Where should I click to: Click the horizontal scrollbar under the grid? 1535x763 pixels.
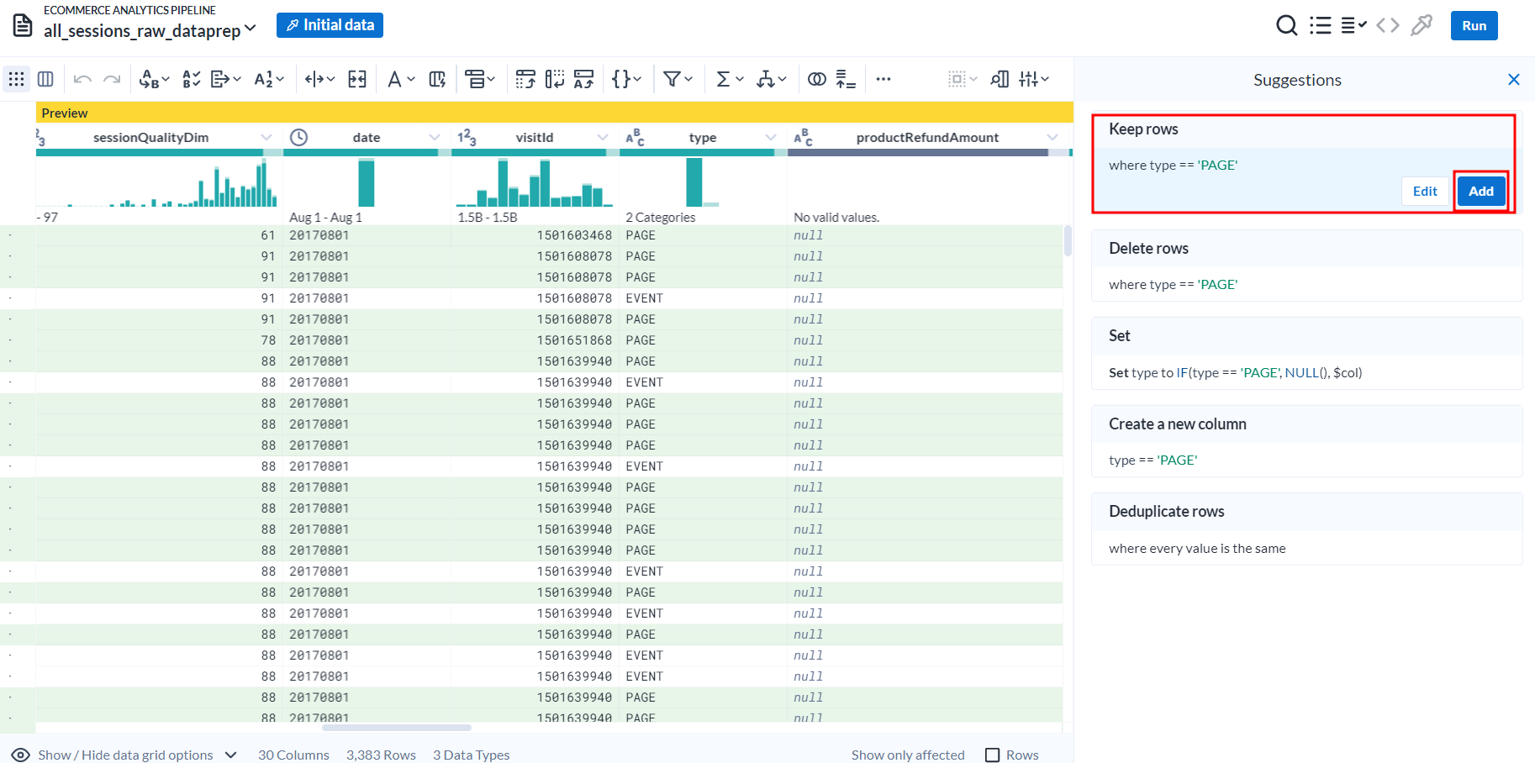[x=397, y=728]
